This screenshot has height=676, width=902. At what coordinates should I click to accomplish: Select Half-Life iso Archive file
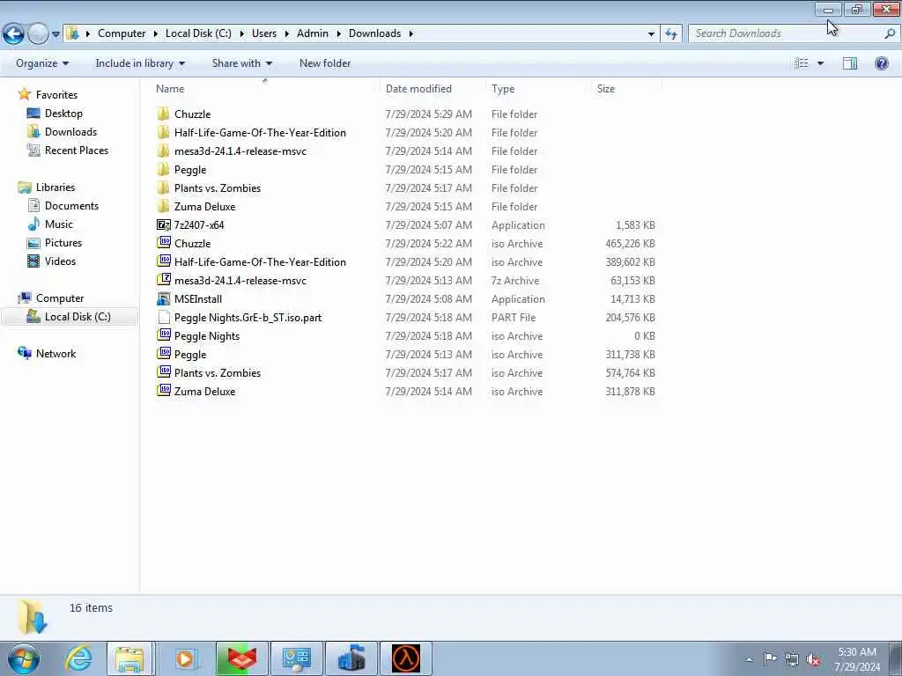260,261
